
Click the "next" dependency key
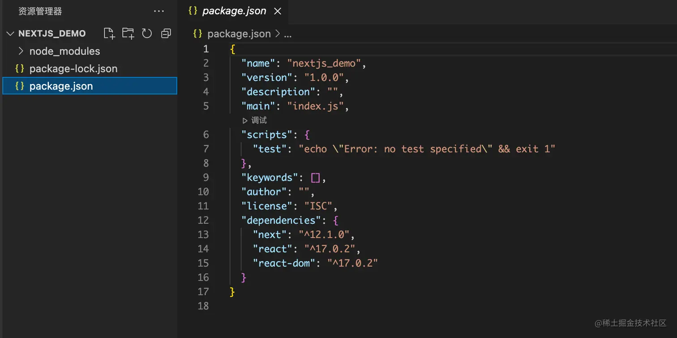click(270, 235)
